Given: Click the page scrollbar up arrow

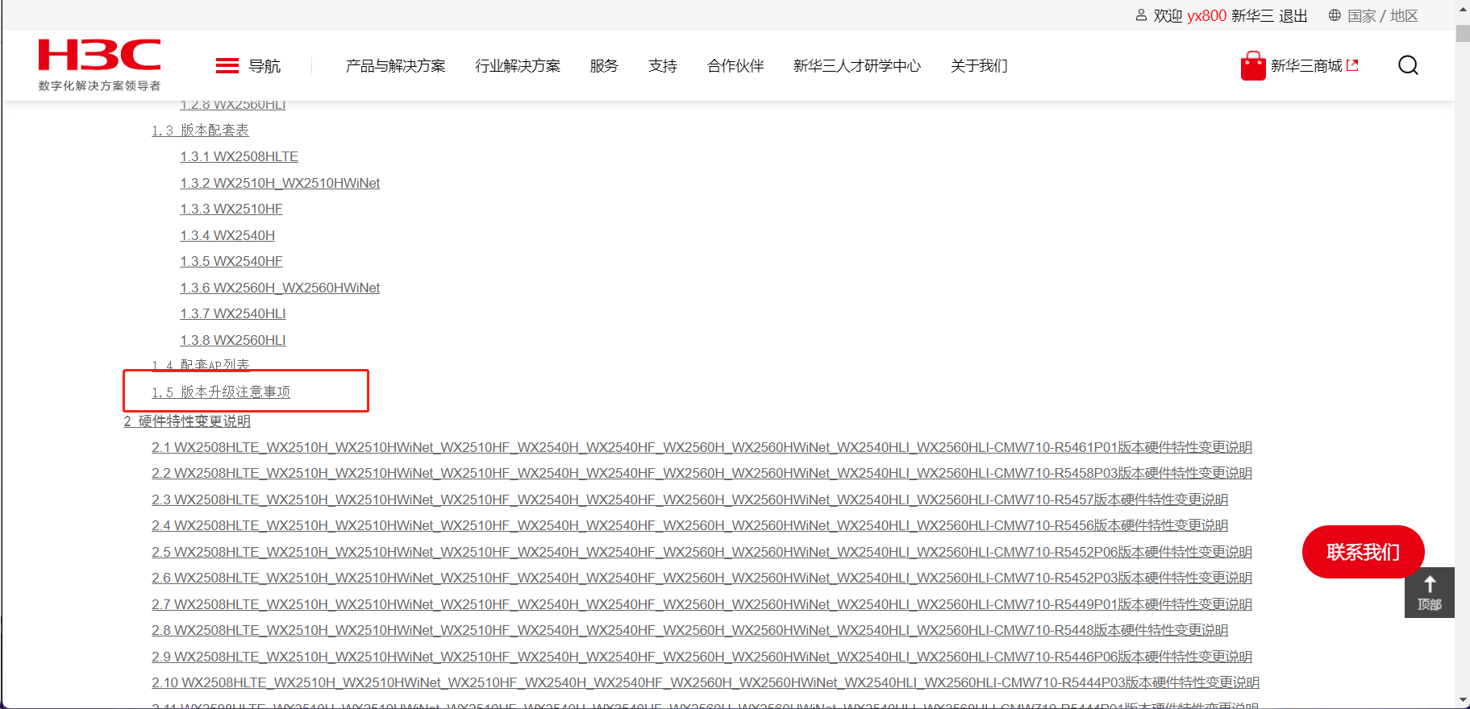Looking at the screenshot, I should point(1463,8).
